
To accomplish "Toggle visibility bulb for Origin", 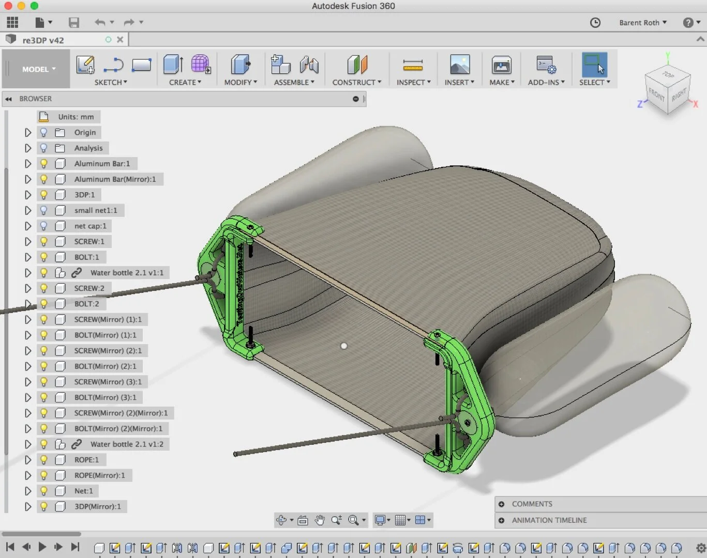I will pos(44,132).
